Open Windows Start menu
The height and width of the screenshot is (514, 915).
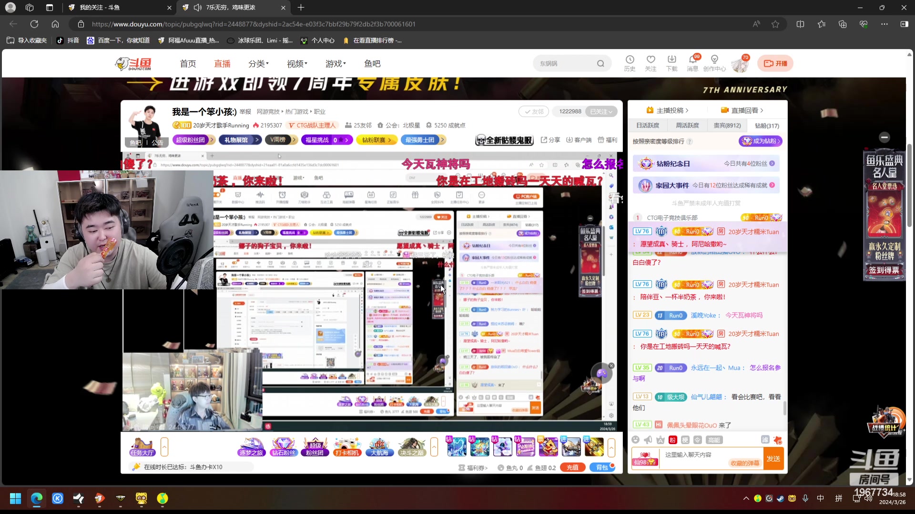click(16, 498)
